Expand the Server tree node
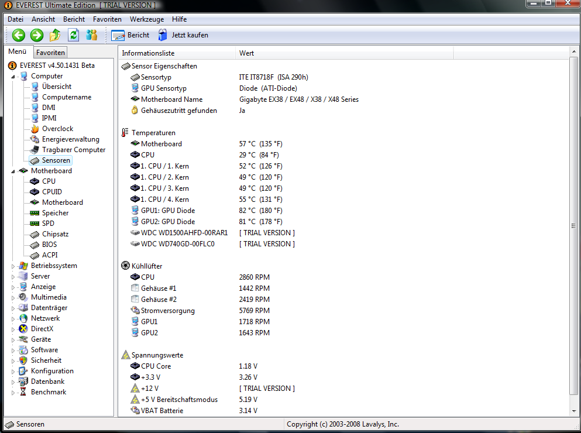Screen dimensions: 581x433 coord(13,277)
